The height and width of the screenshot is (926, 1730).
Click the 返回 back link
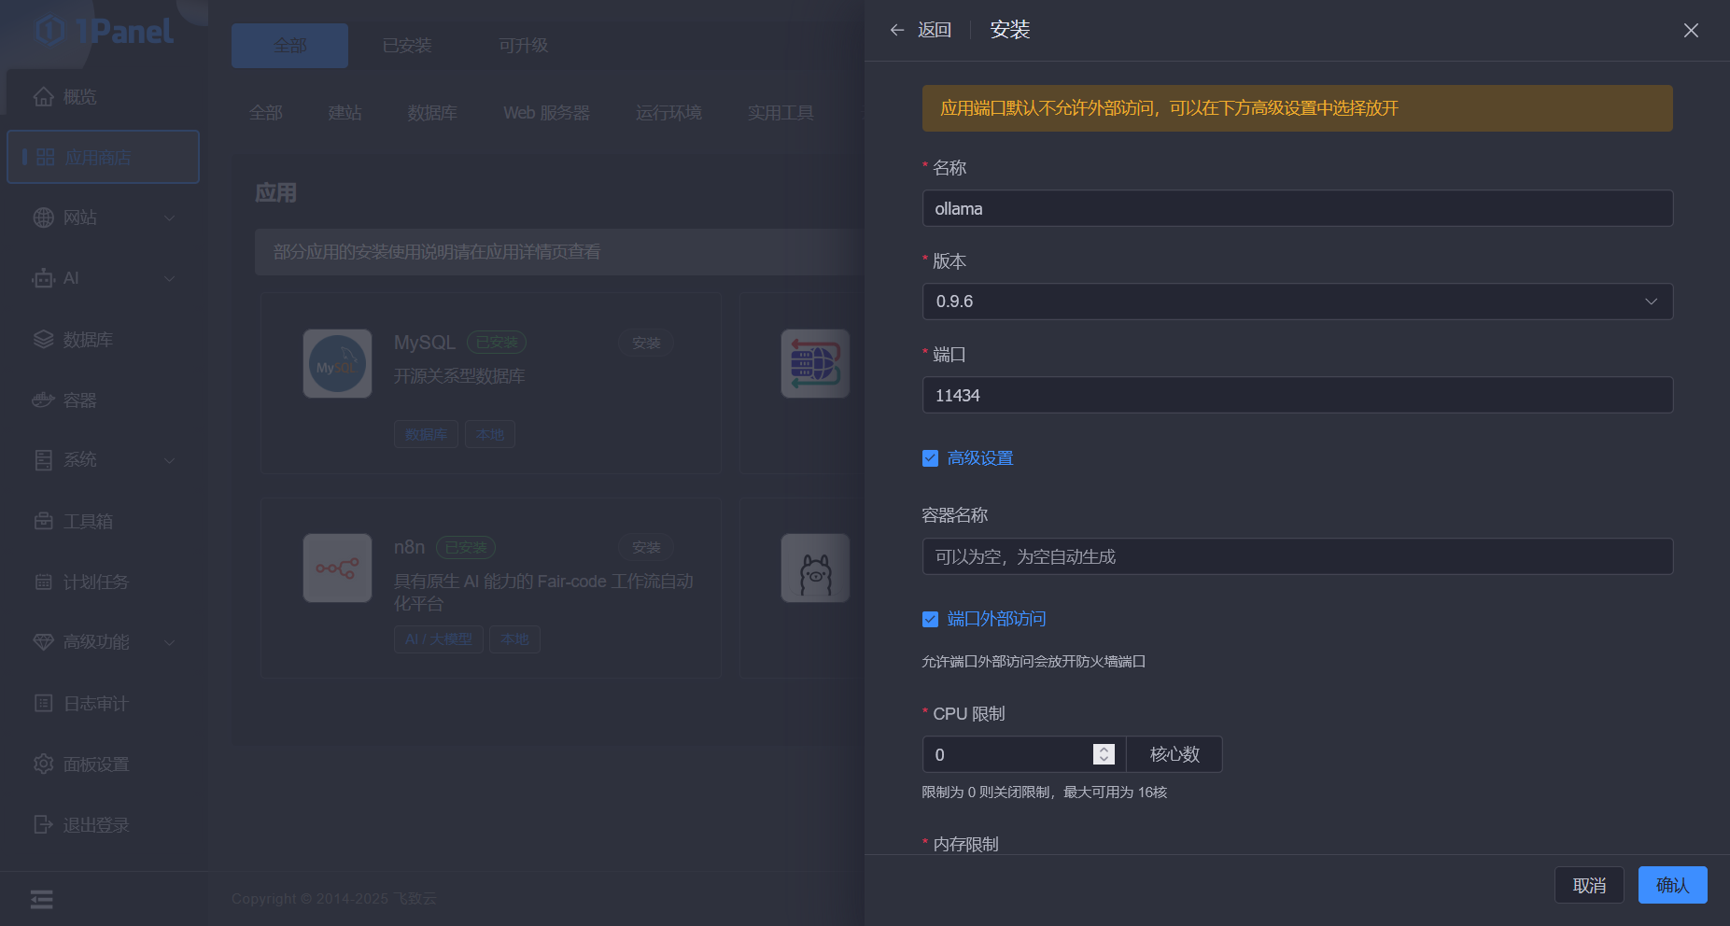[x=934, y=30]
